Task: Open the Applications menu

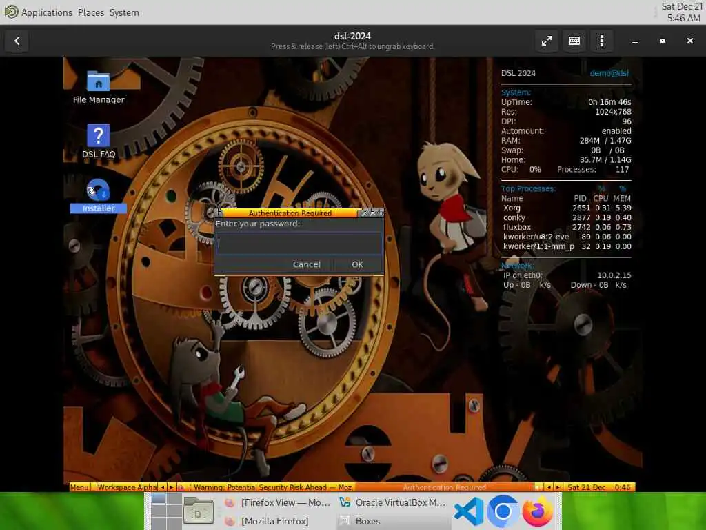Action: (x=47, y=12)
